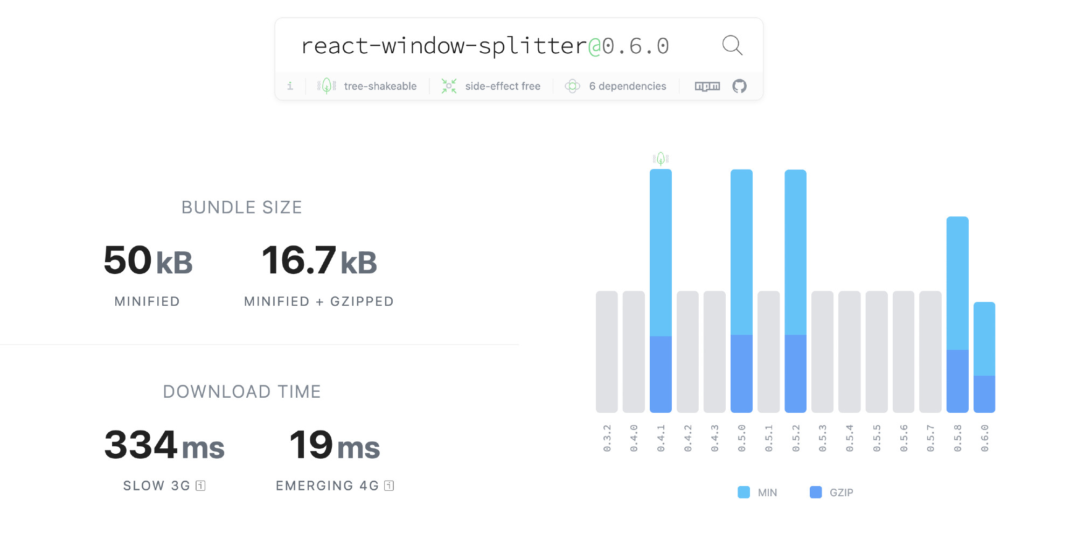Select the 0.4.1 version bar
Viewport: 1077px width, 556px height.
click(x=661, y=291)
